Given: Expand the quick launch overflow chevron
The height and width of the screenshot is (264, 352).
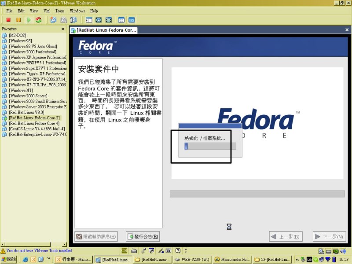Looking at the screenshot, I should pos(49,259).
